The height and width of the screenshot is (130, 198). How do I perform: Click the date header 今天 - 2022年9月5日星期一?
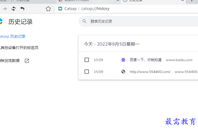(x=112, y=44)
